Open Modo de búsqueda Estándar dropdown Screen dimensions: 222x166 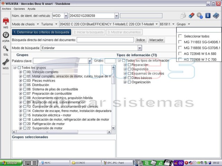tap(139, 48)
